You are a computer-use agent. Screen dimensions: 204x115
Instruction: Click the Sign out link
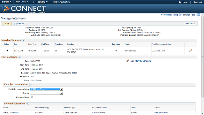pyautogui.click(x=198, y=2)
